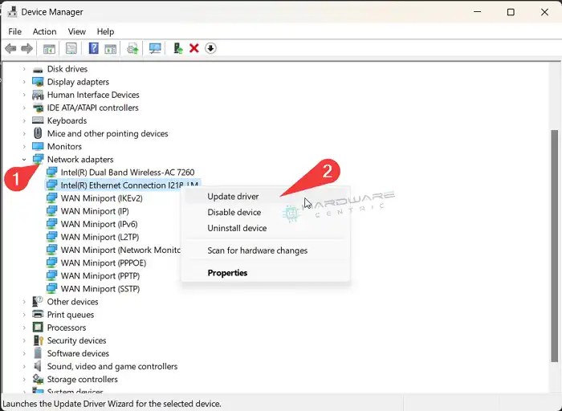Select WAN Miniport (SSTP)
This screenshot has width=562, height=411.
(100, 288)
